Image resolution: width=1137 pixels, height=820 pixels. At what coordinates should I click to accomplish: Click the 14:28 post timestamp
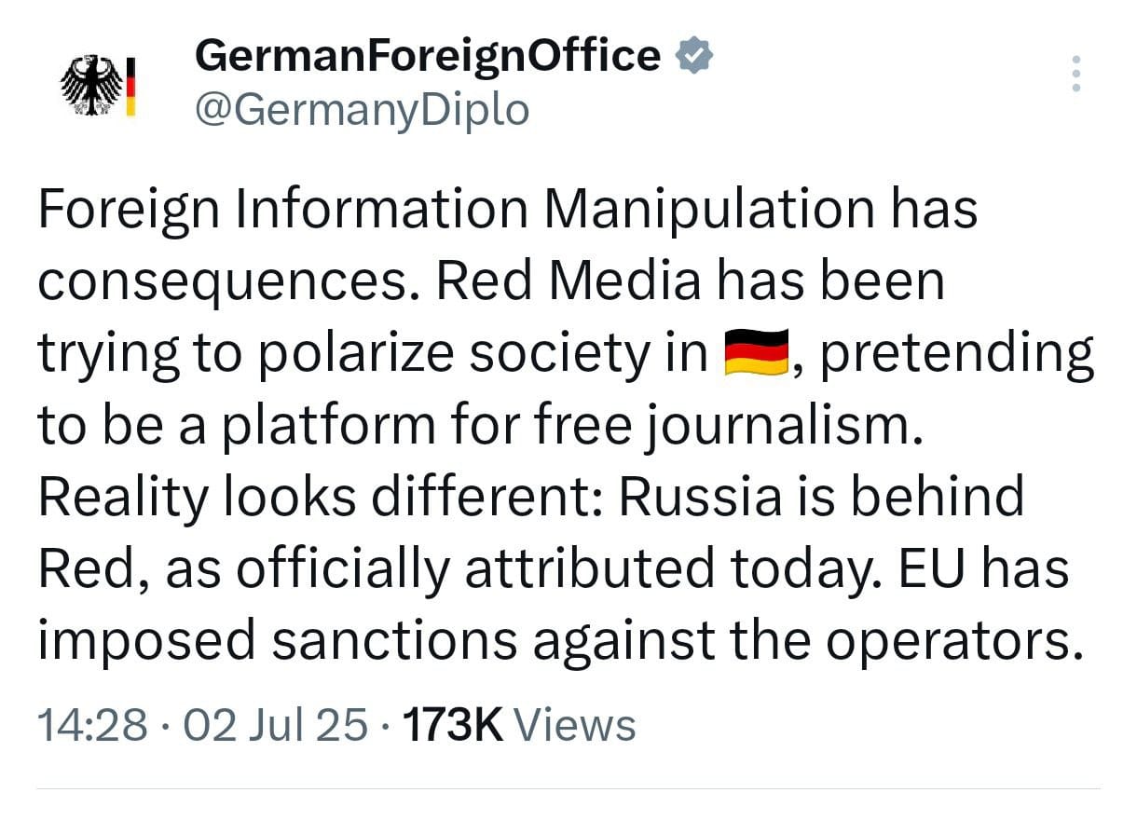90,726
